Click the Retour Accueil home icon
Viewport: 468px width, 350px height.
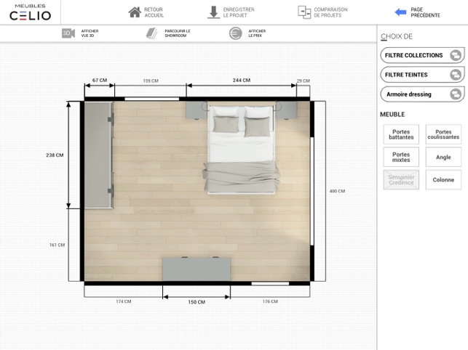click(135, 12)
